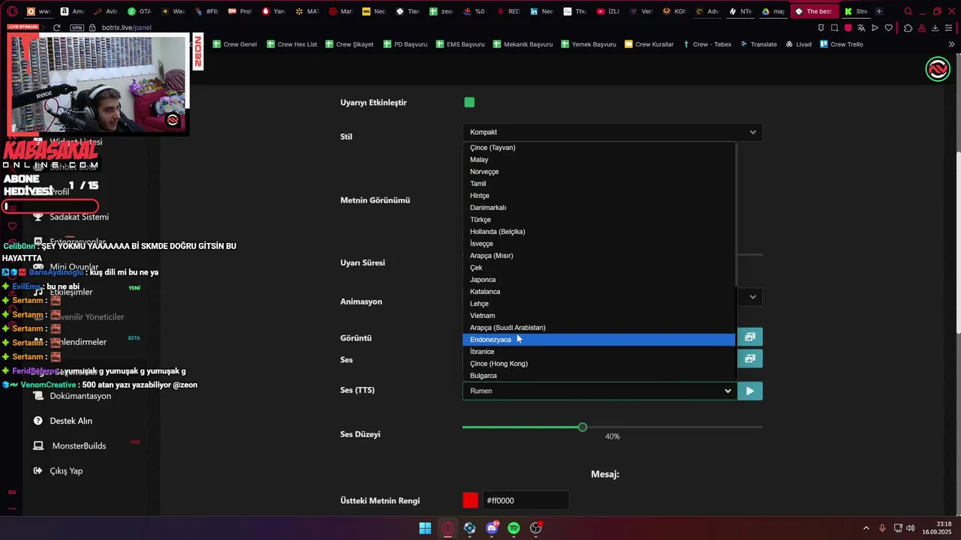961x540 pixels.
Task: Reload the page in the browser
Action: 56,27
